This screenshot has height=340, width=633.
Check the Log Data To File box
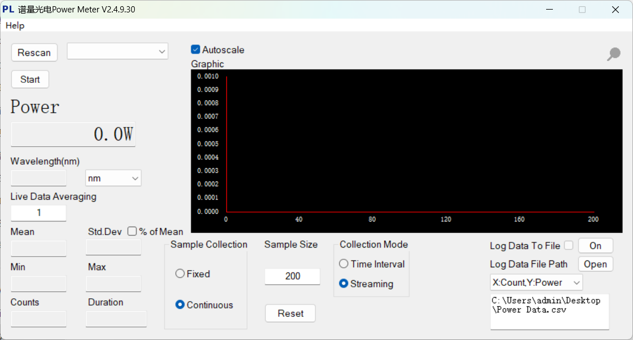569,245
